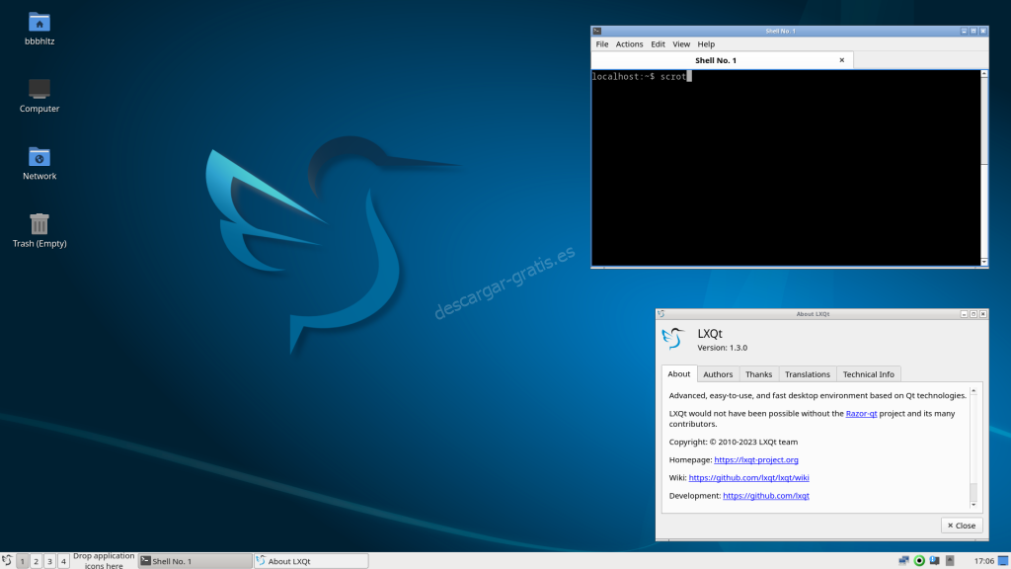
Task: Switch to virtual desktop 3
Action: [49, 561]
